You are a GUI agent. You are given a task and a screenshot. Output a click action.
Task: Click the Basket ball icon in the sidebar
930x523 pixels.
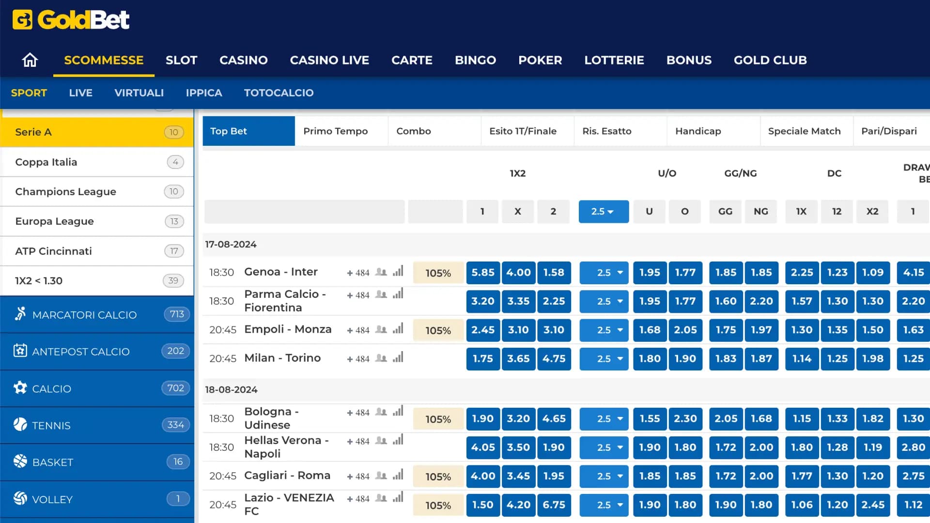[x=20, y=461]
